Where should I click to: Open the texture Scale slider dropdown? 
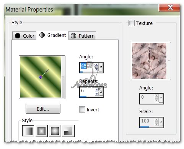[x=161, y=122]
